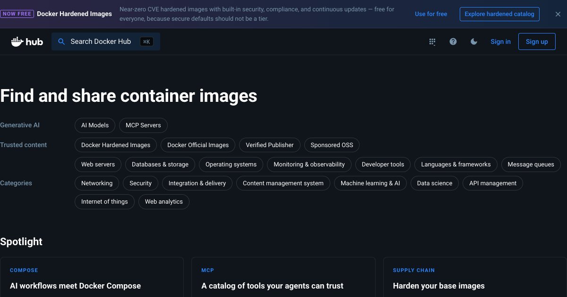The image size is (567, 297).
Task: Open Harden your base images card
Action: point(439,286)
